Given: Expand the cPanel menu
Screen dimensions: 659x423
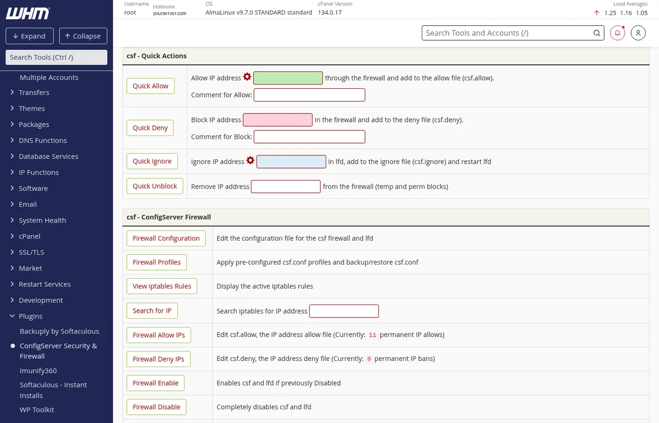Looking at the screenshot, I should (30, 236).
